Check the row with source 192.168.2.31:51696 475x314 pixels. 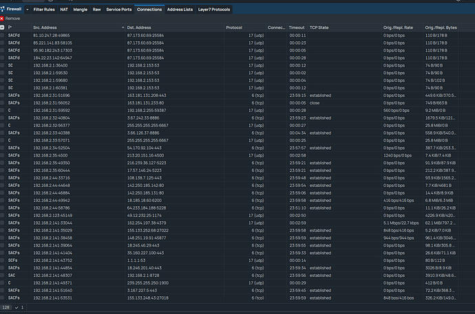click(2, 96)
